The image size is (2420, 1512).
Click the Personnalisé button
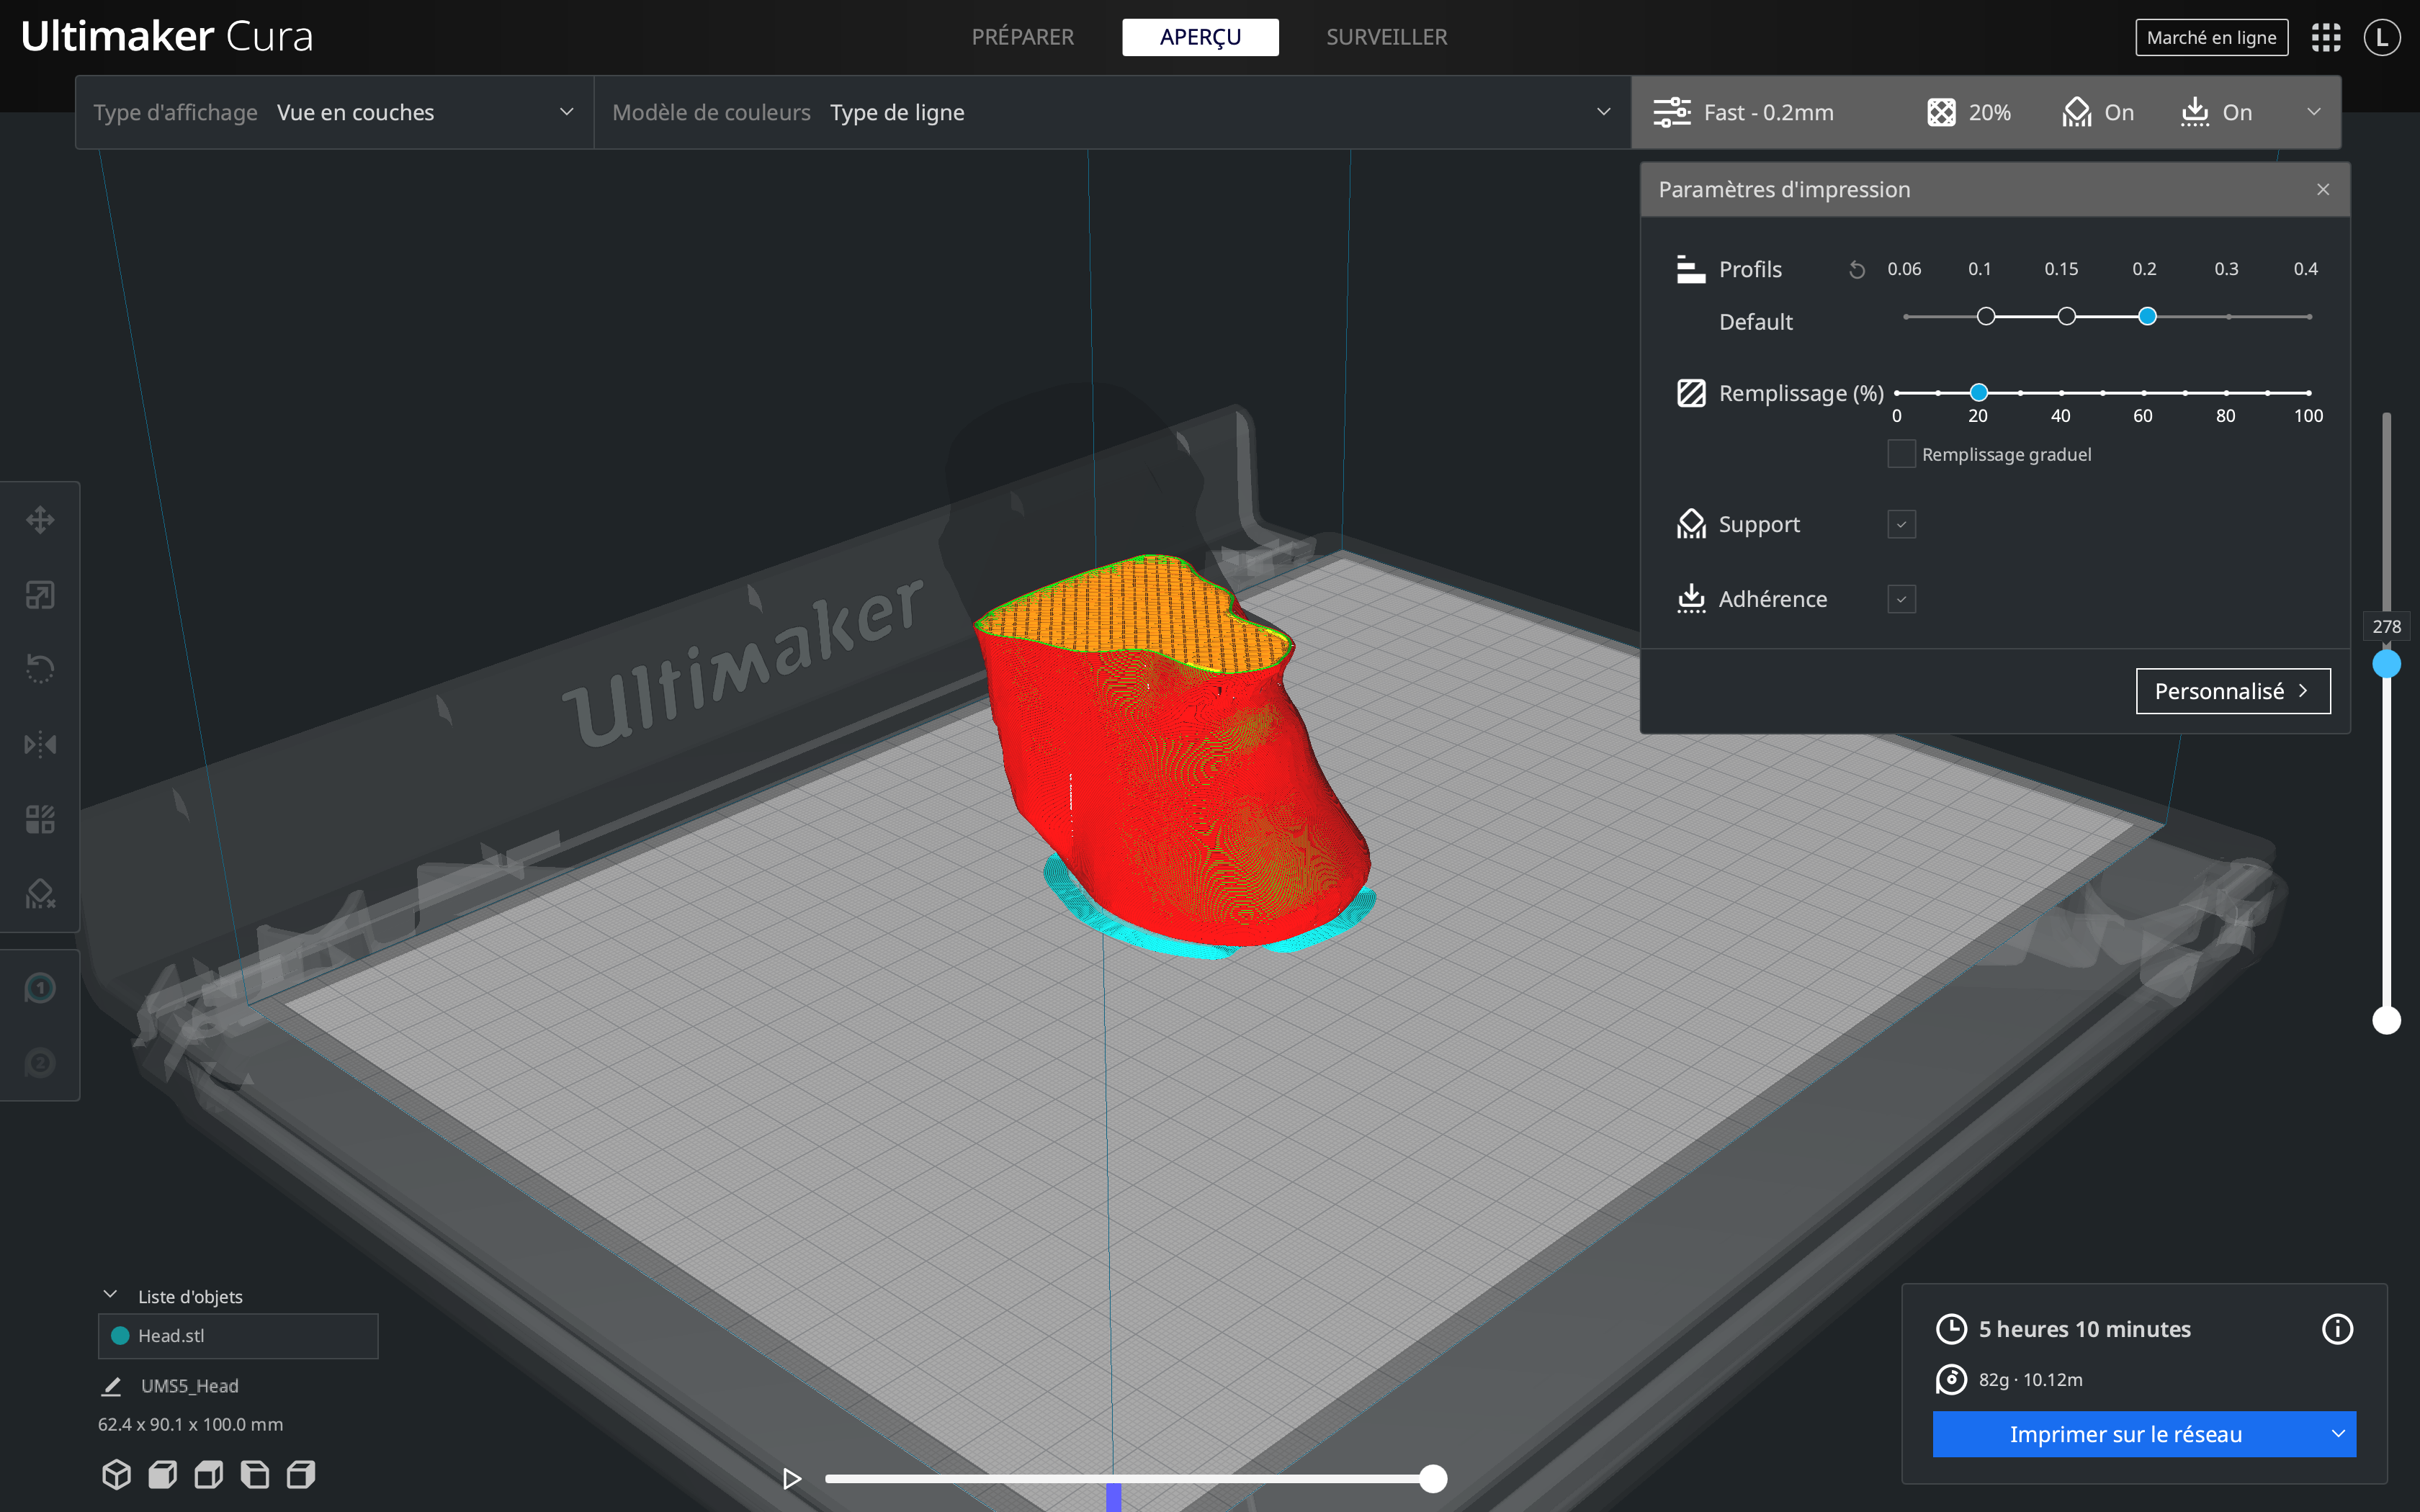click(x=2233, y=691)
